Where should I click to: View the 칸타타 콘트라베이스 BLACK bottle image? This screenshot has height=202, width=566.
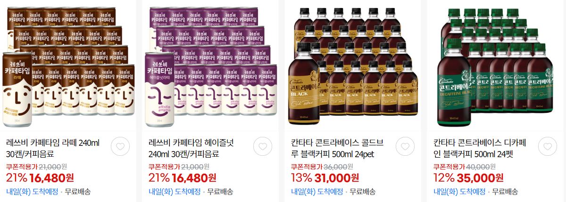(353, 65)
